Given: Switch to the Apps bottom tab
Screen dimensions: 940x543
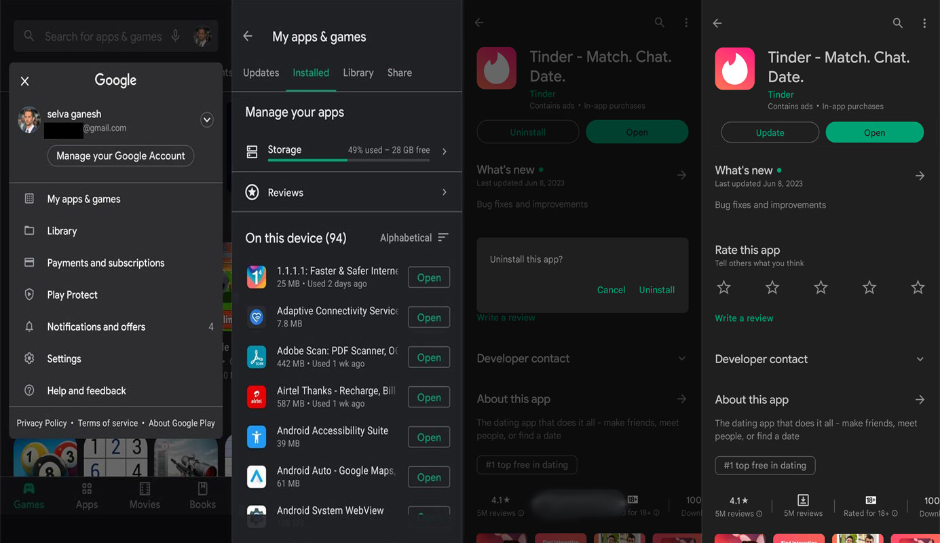Looking at the screenshot, I should (87, 495).
